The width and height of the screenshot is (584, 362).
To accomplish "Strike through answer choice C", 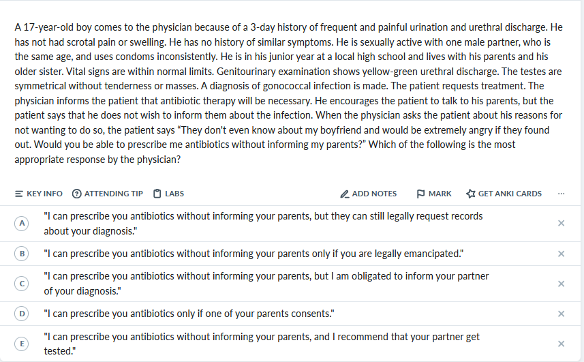I will (x=561, y=284).
